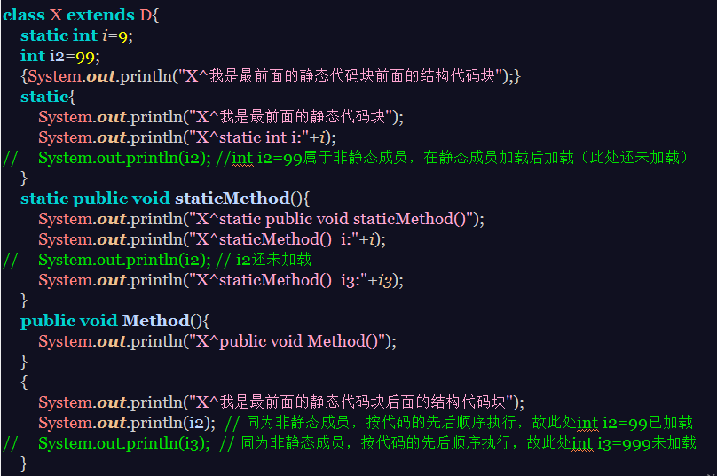
Task: Click the static keyword opening the static block
Action: pyautogui.click(x=44, y=97)
